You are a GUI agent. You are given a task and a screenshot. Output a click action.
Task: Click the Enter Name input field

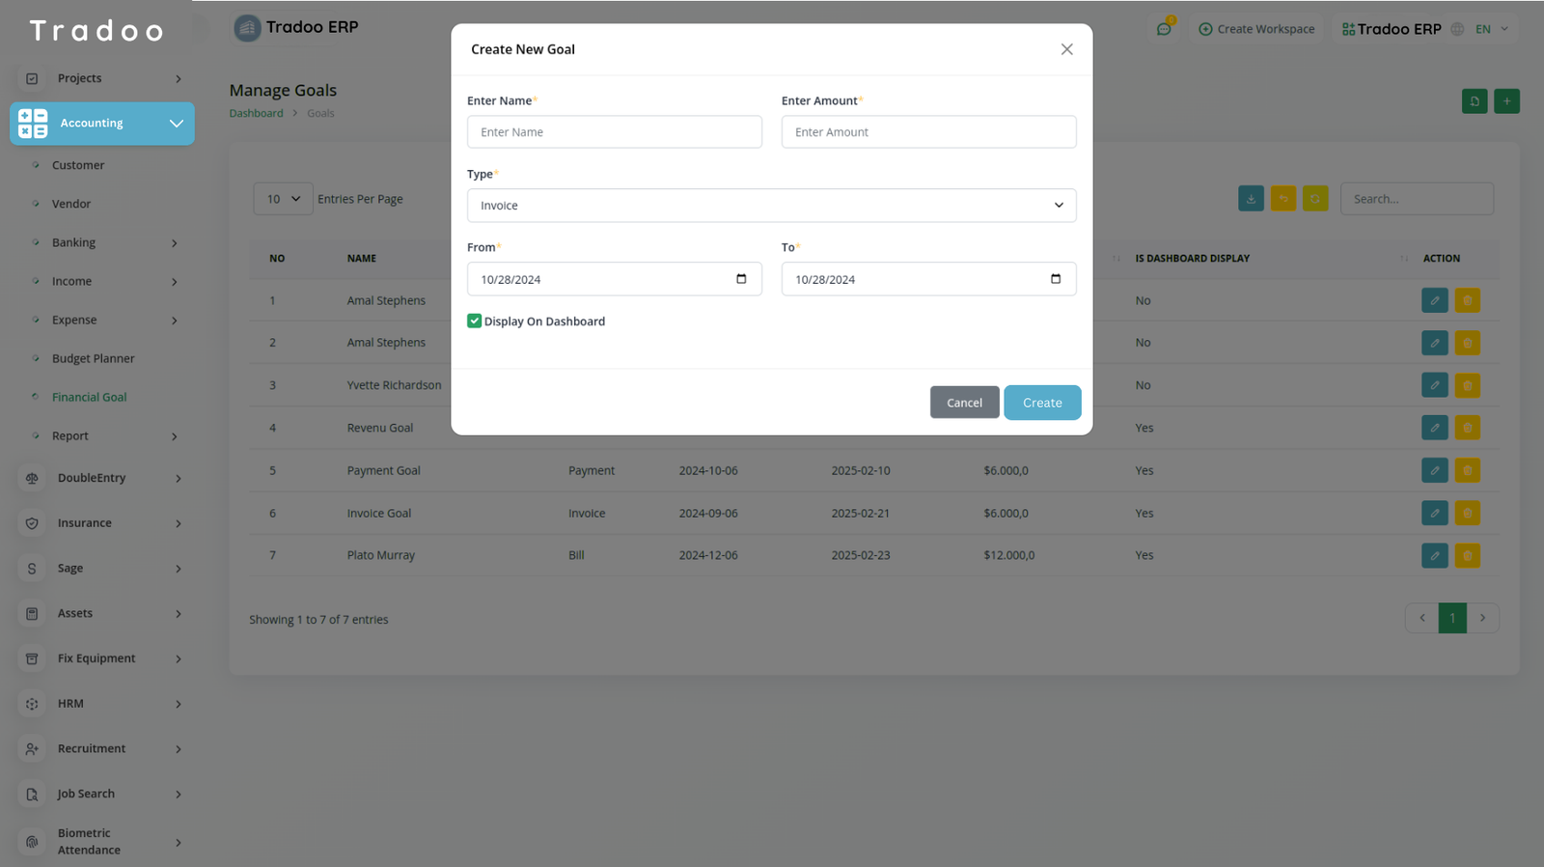pos(614,132)
